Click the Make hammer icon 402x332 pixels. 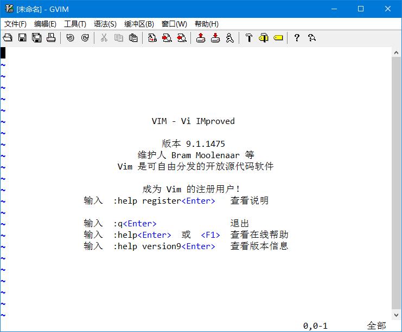(249, 38)
